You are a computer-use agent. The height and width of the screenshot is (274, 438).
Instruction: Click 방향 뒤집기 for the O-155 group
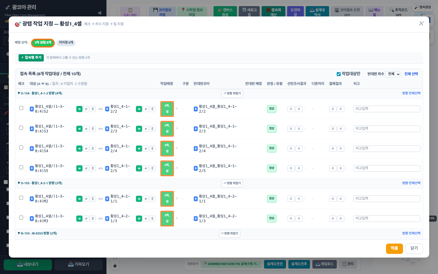tap(232, 183)
